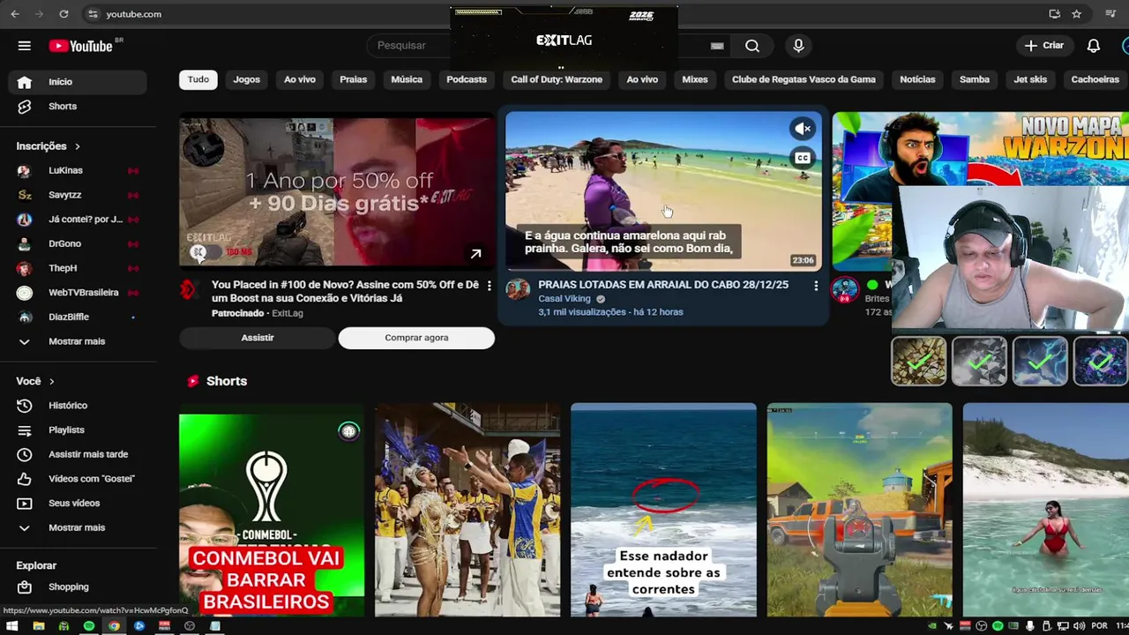Start voice search with microphone icon
This screenshot has height=635, width=1129.
[798, 46]
